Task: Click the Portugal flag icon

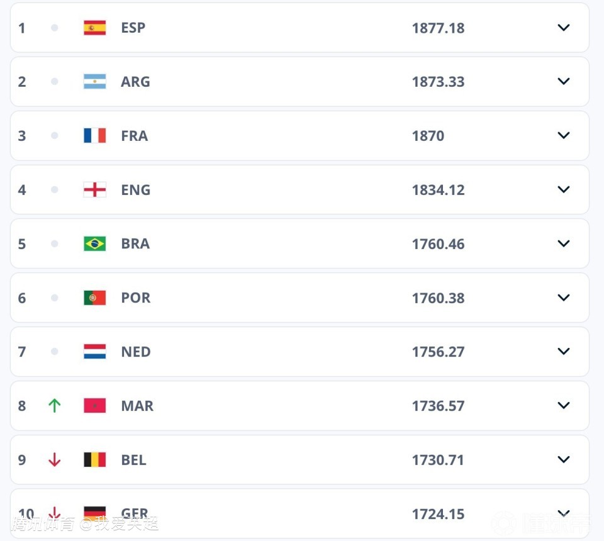Action: (95, 298)
